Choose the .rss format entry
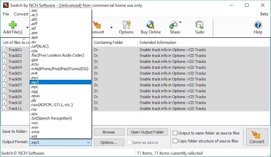Image resolution: width=271 pixels, height=157 pixels. pyautogui.click(x=60, y=109)
